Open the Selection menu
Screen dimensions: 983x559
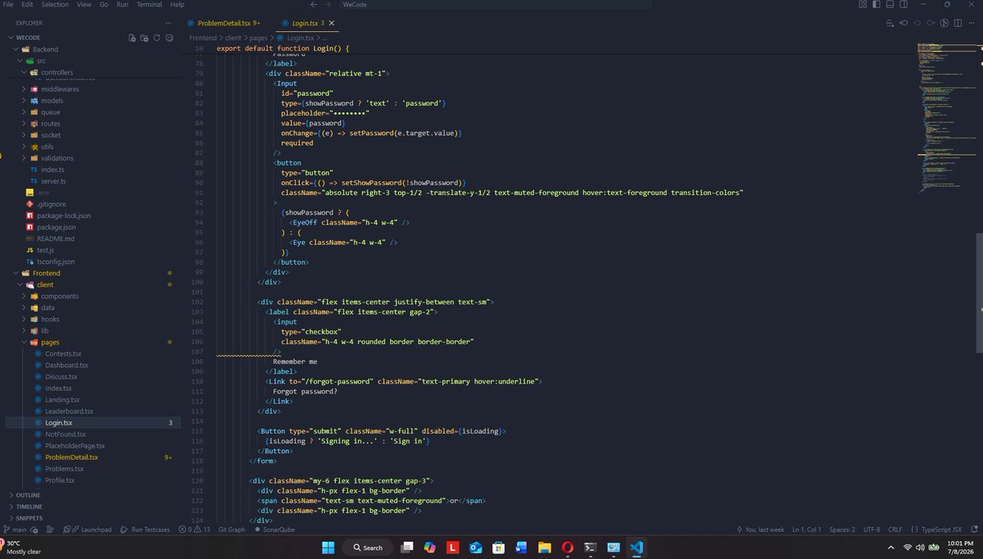55,5
